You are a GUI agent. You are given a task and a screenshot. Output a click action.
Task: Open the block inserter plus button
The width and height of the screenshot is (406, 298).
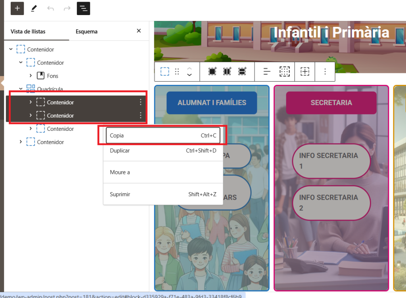(17, 8)
